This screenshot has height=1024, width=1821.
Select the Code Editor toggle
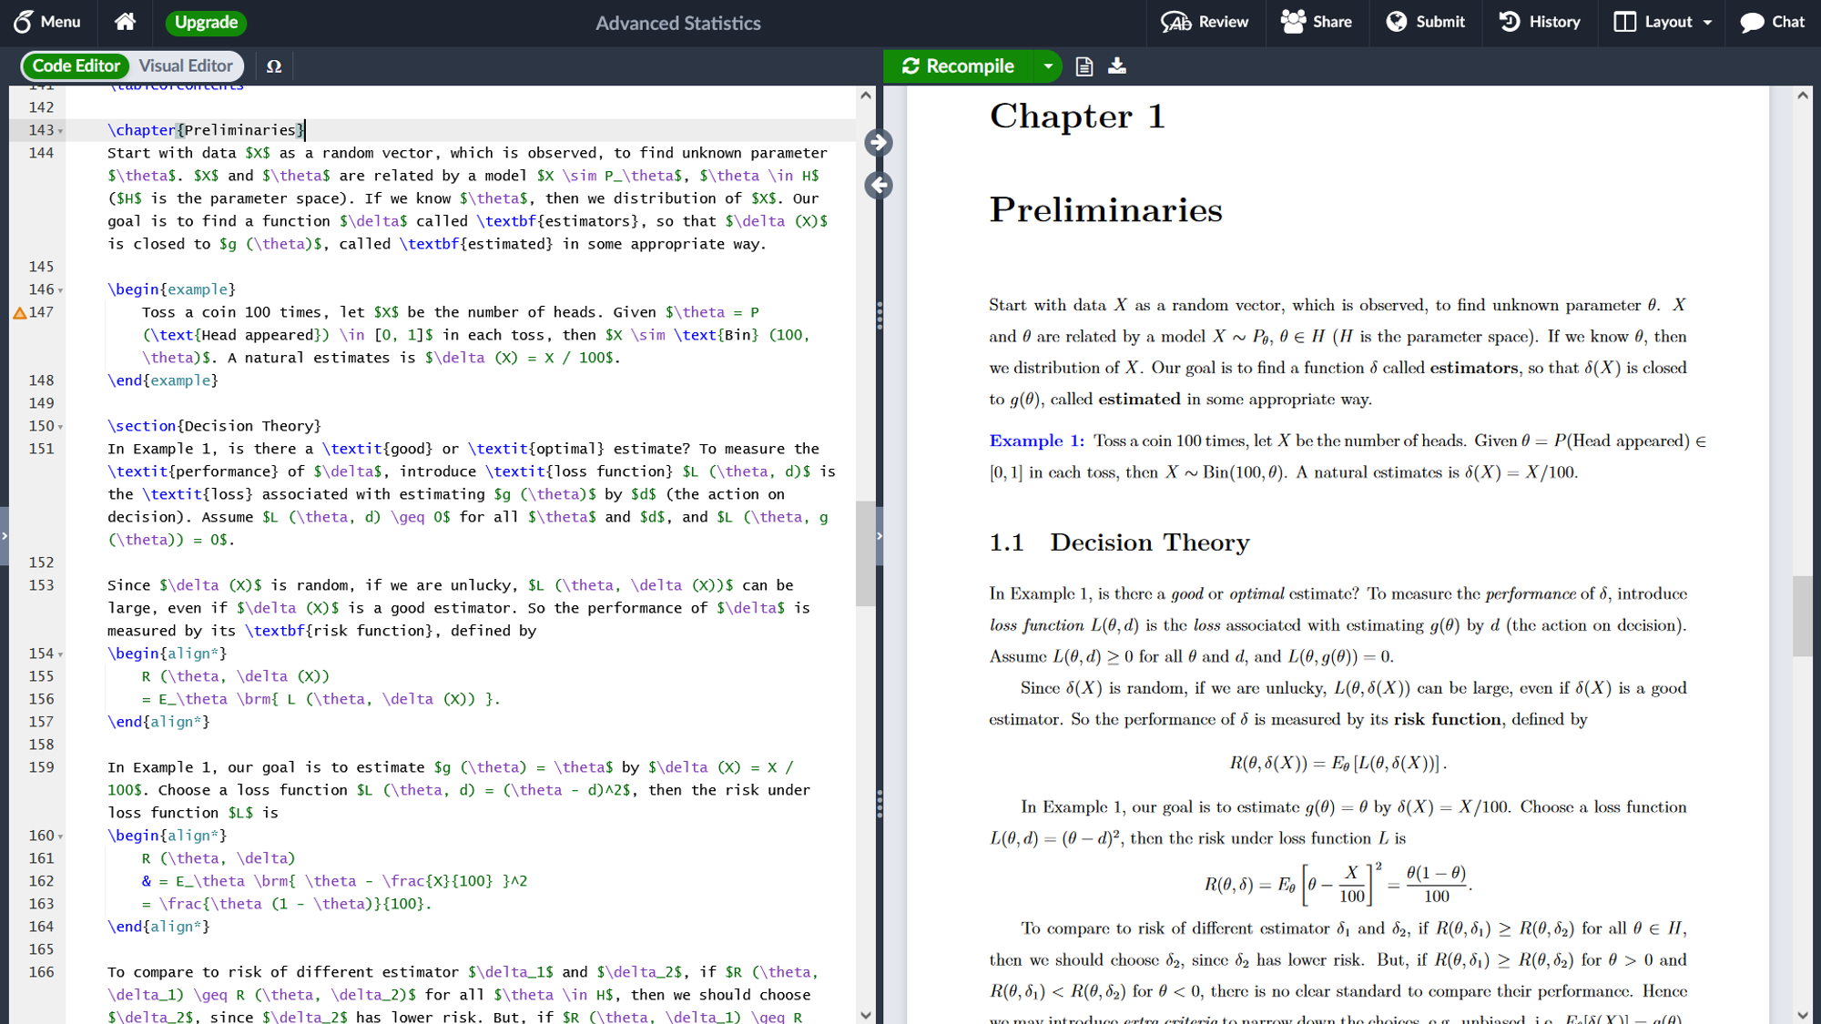click(x=76, y=66)
